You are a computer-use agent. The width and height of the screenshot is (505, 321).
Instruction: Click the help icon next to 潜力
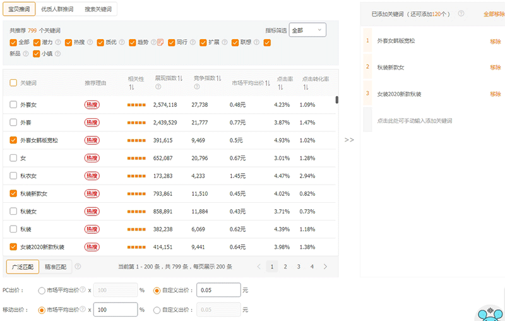pos(58,43)
